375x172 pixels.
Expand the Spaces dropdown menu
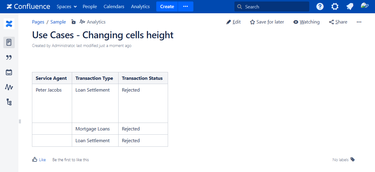click(x=67, y=7)
